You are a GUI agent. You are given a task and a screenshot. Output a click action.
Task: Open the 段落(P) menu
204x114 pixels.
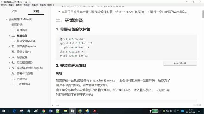19,5
